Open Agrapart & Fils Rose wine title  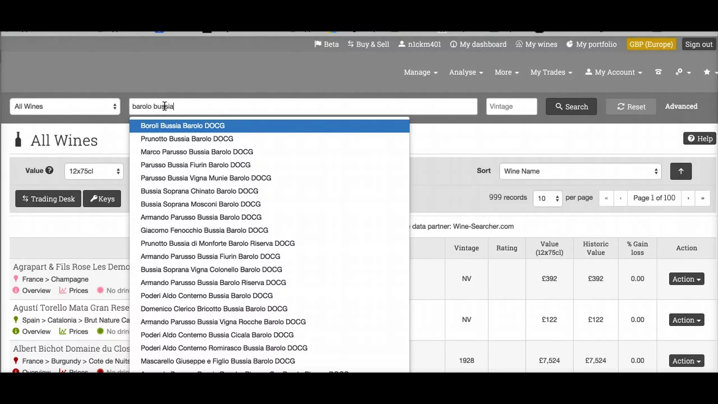click(71, 267)
